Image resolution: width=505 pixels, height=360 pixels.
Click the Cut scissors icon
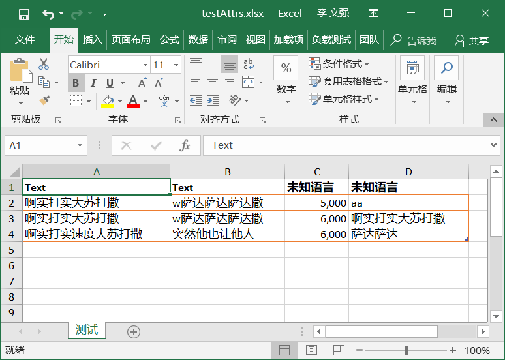pyautogui.click(x=44, y=65)
